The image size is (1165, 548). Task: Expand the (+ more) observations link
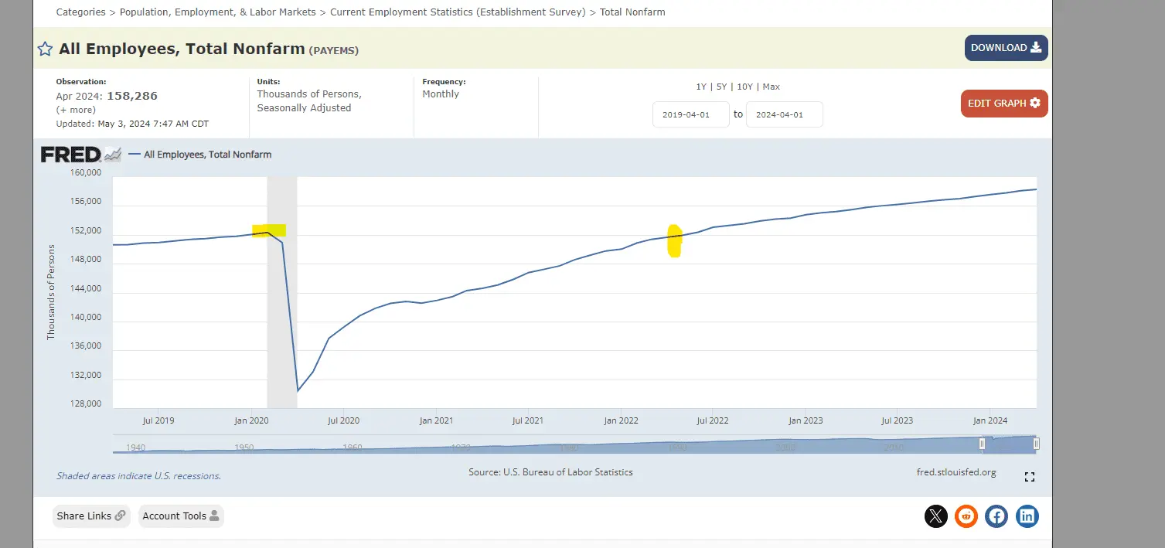click(76, 110)
